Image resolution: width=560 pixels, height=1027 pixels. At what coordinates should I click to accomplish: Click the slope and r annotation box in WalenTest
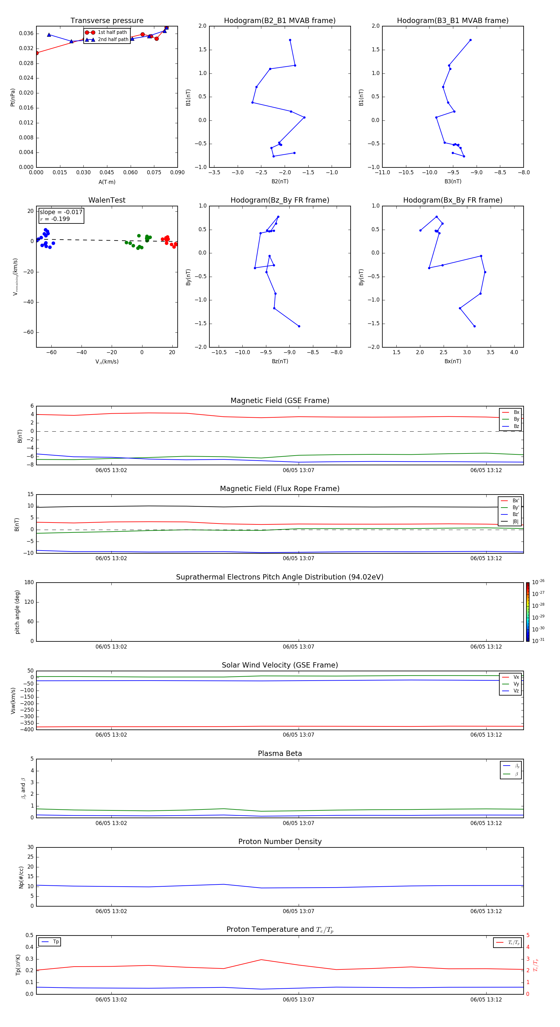click(x=61, y=215)
